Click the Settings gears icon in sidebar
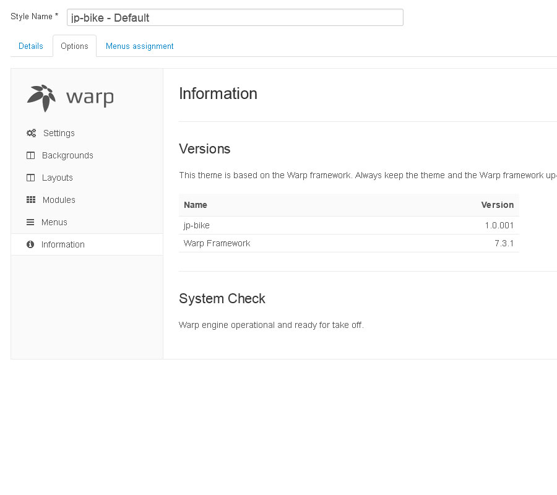Screen dimensions: 557x495 pos(31,133)
